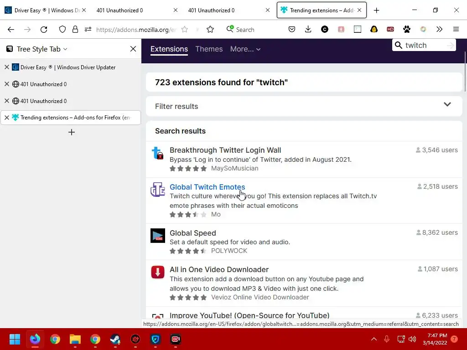Click the addons search field with twitch
Viewport: 467px width, 350px height.
click(x=425, y=45)
